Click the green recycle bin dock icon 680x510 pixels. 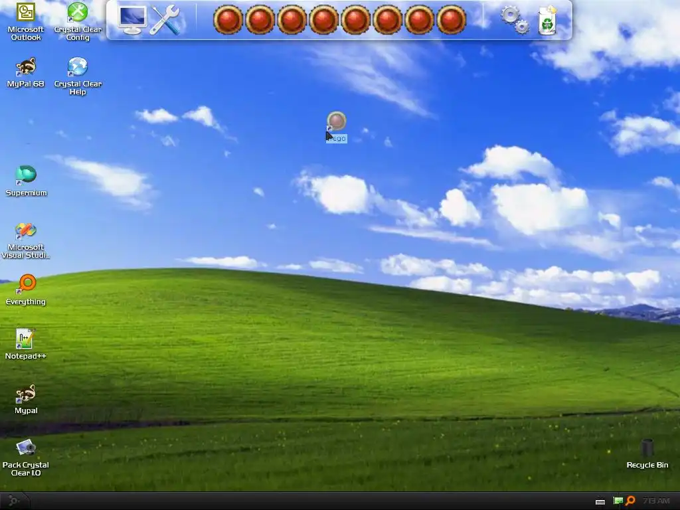coord(547,20)
